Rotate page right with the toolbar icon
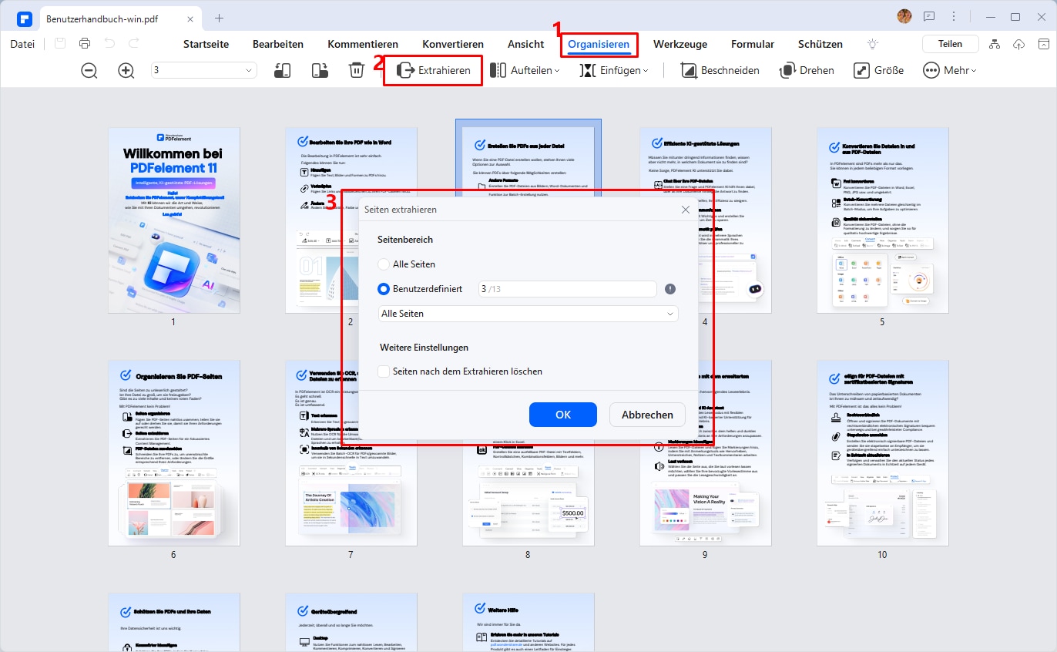Screen dimensions: 1057x652 [320, 70]
